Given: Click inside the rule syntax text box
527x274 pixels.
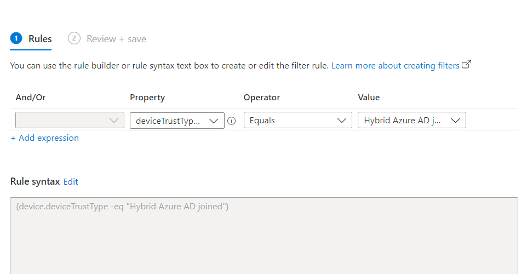Looking at the screenshot, I should [x=264, y=236].
